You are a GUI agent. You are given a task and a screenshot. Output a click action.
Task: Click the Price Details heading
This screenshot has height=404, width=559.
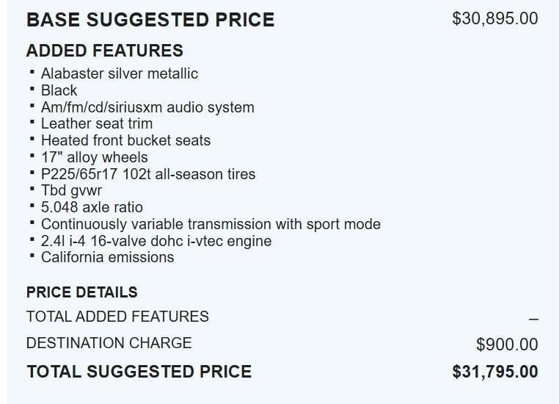point(81,292)
